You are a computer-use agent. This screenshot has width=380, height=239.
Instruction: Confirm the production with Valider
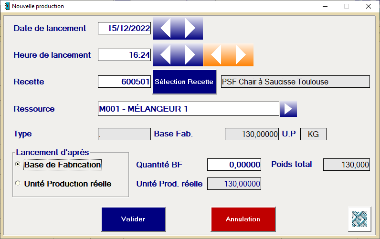tap(133, 219)
